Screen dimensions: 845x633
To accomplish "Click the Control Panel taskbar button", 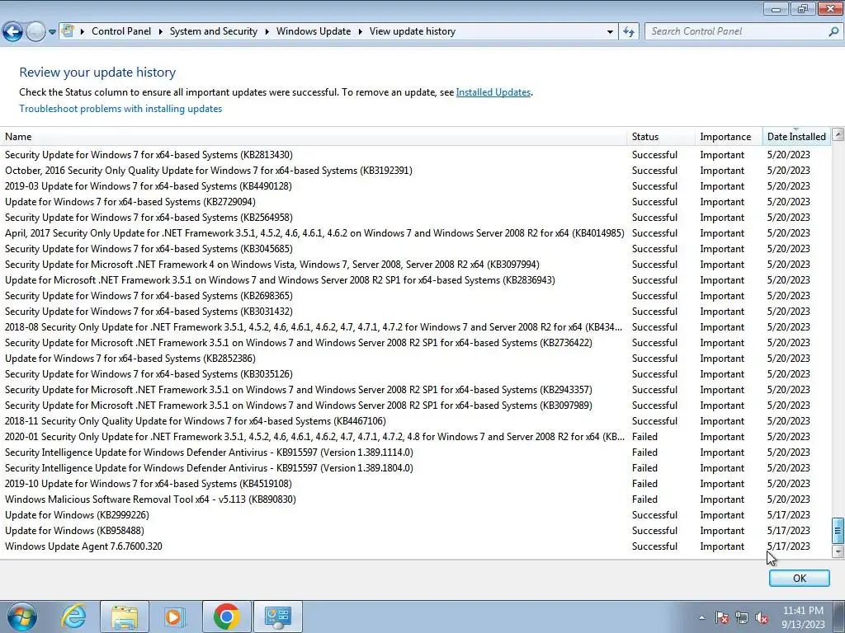I will 277,617.
